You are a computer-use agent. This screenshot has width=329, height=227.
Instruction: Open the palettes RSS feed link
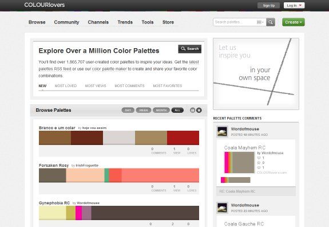pos(55,69)
